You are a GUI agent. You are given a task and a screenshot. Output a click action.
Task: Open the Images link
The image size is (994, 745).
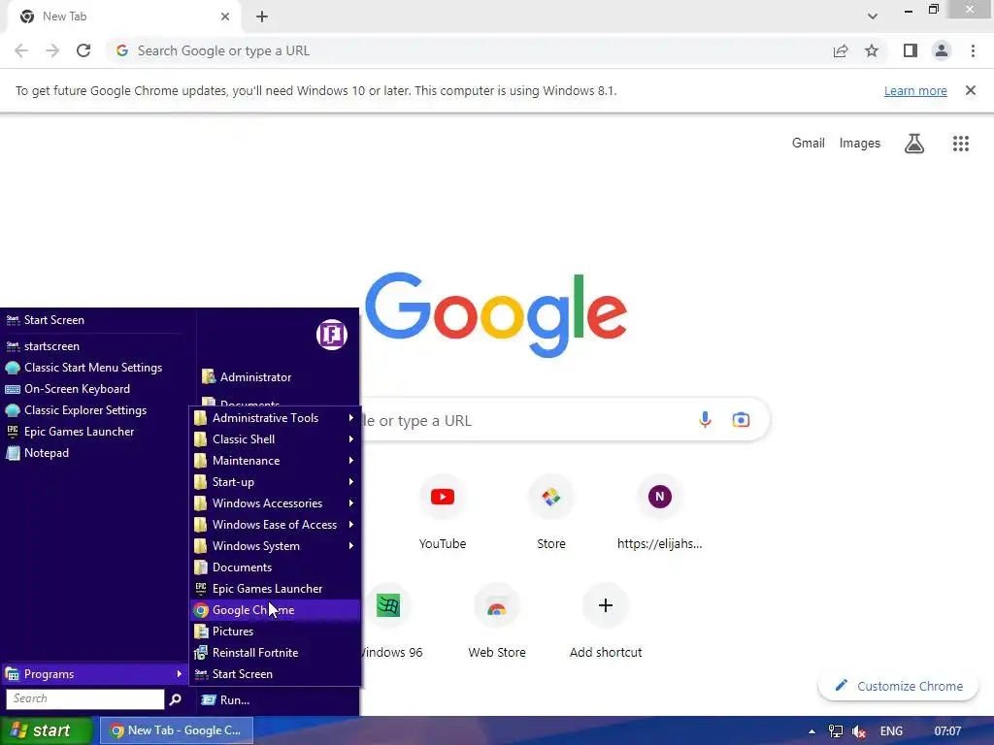[x=860, y=144]
